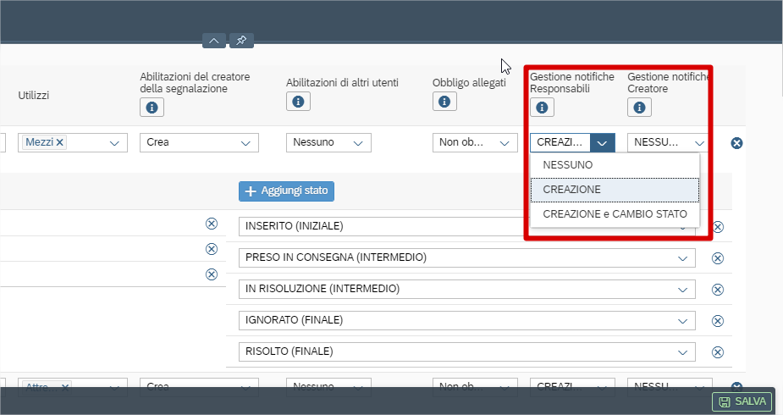Click the SALVA button

point(742,401)
